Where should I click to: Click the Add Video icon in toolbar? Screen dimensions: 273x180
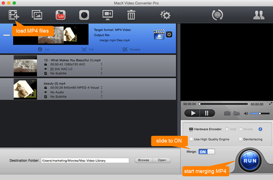tap(14, 15)
